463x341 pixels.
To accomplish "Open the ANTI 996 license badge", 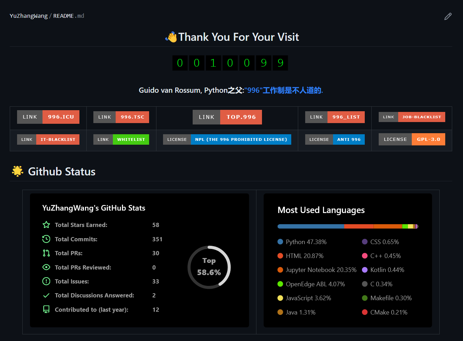I will 335,139.
